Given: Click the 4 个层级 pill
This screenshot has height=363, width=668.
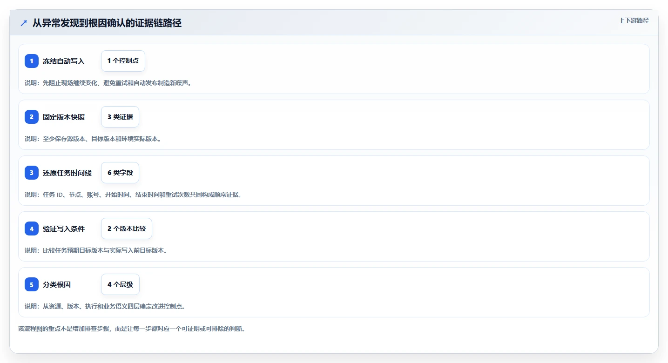Looking at the screenshot, I should click(x=120, y=284).
